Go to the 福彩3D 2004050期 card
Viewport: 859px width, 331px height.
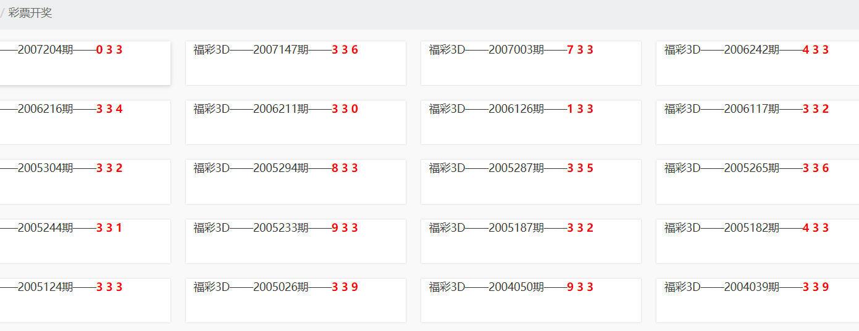coord(531,300)
